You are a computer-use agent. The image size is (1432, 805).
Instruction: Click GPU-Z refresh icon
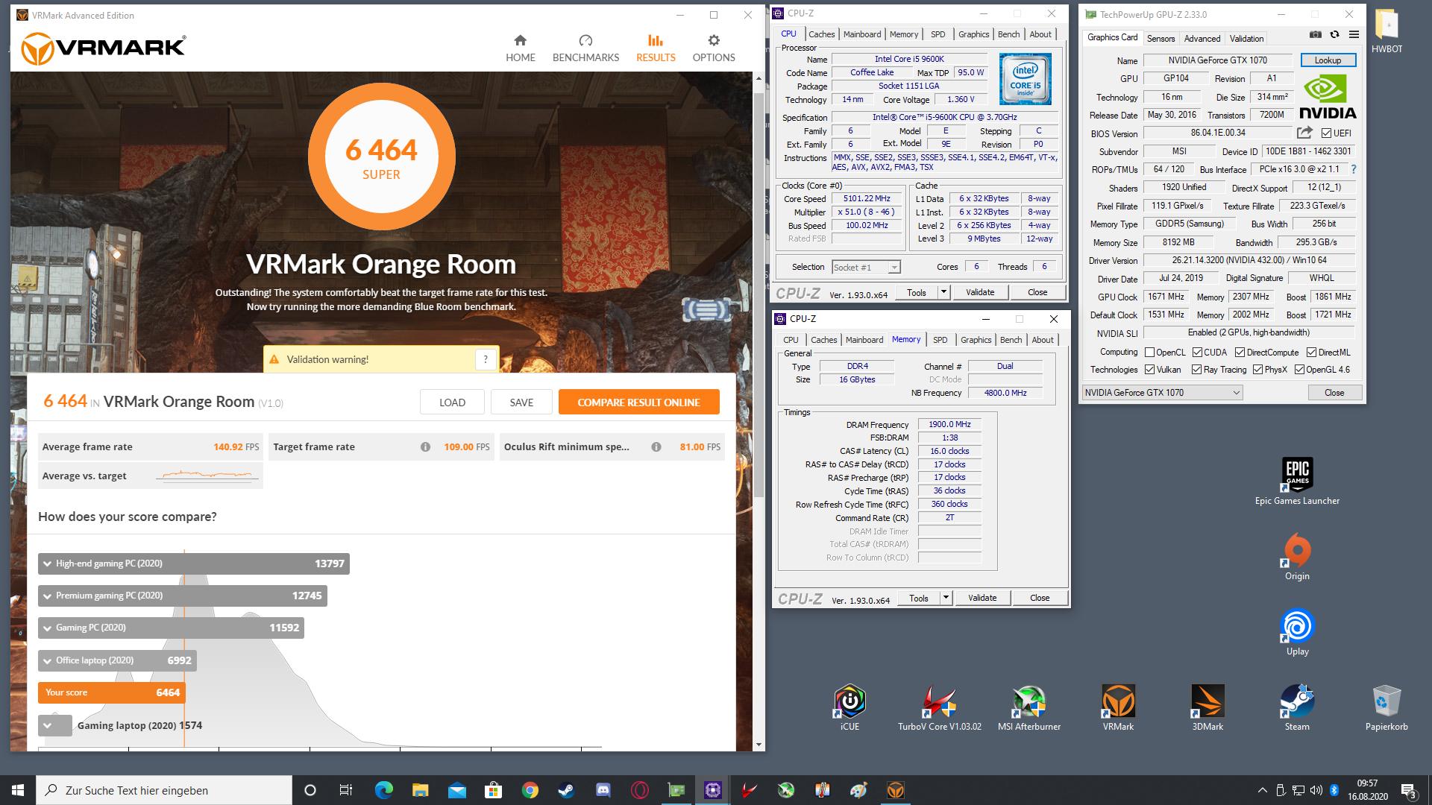1335,35
